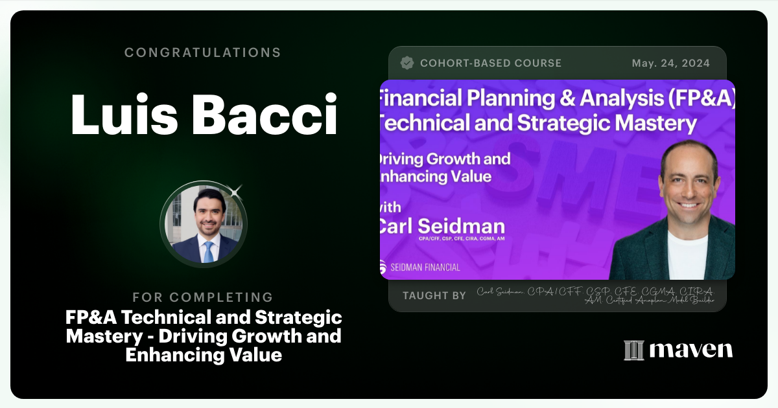Click the verified badge icon beside Cohort-Based Course
The image size is (778, 408).
point(407,63)
